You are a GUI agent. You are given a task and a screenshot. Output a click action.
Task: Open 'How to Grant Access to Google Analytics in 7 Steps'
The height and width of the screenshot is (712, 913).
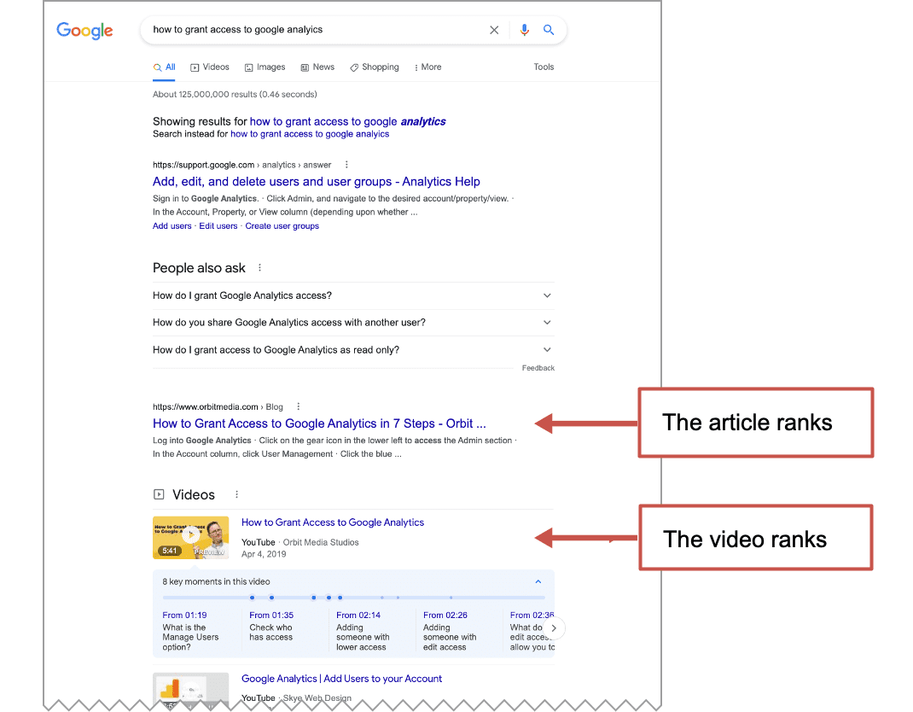pyautogui.click(x=319, y=423)
